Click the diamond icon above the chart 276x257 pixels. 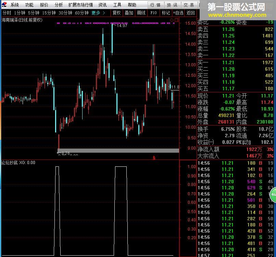[x=172, y=20]
